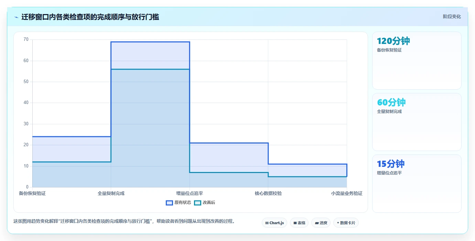Select the 数据卡片 tag chip
Viewport: 475px width, 241px height.
(346, 223)
